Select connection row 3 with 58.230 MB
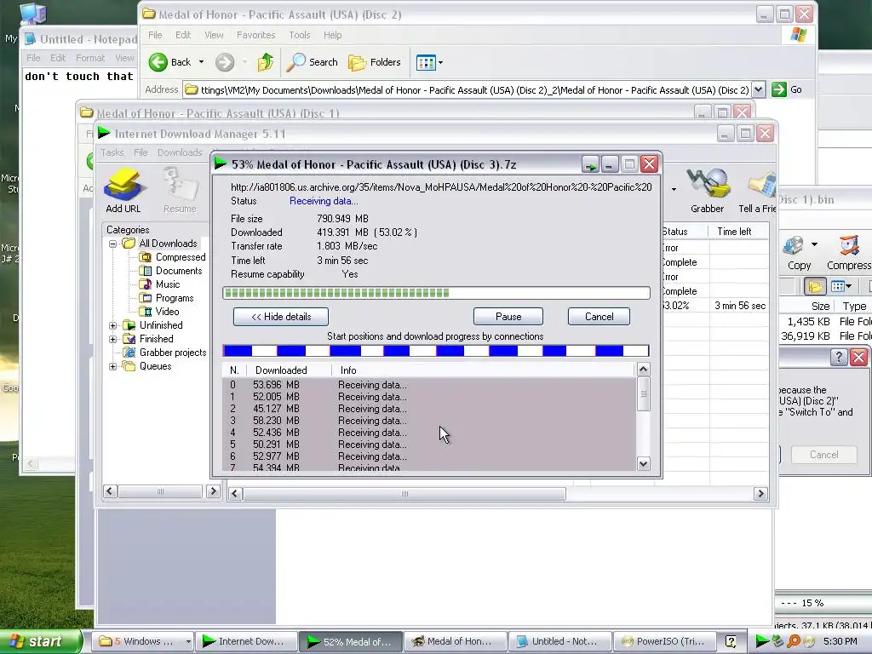The width and height of the screenshot is (872, 654). point(429,421)
